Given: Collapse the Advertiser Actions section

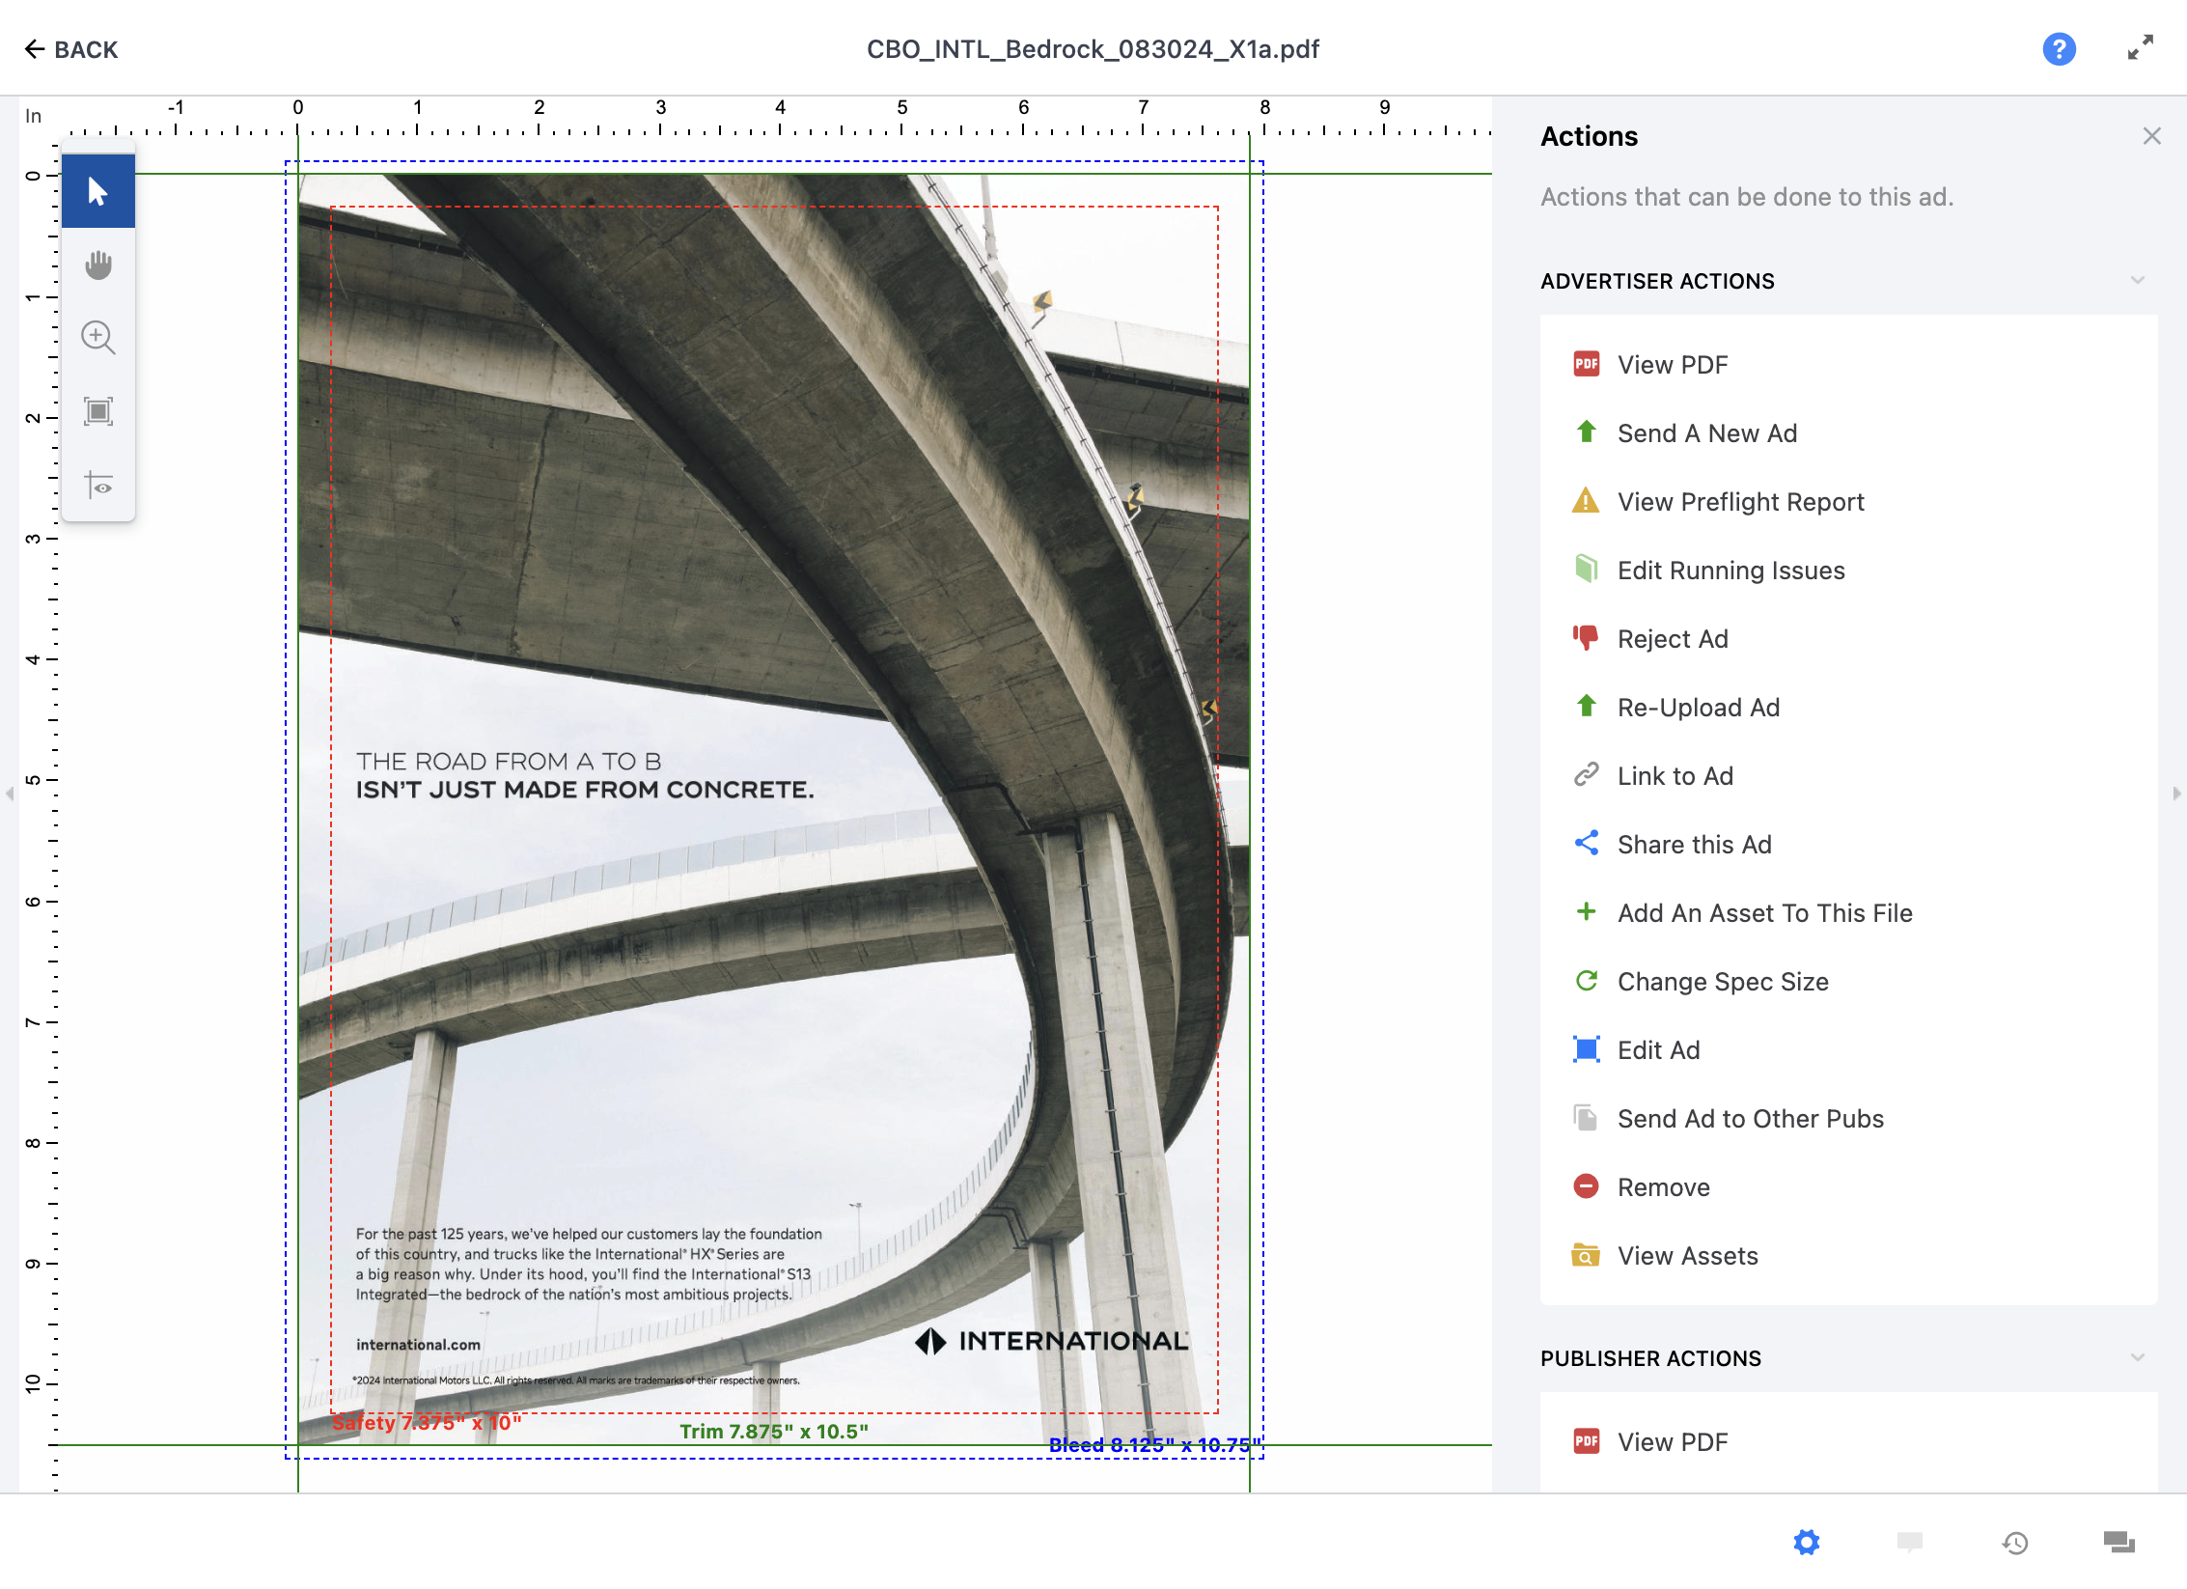Looking at the screenshot, I should (x=2137, y=281).
